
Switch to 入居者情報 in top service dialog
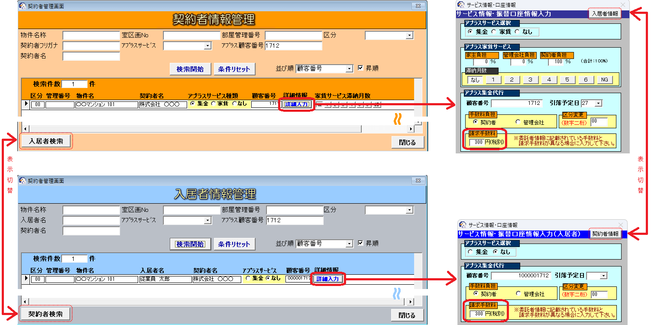pos(605,14)
